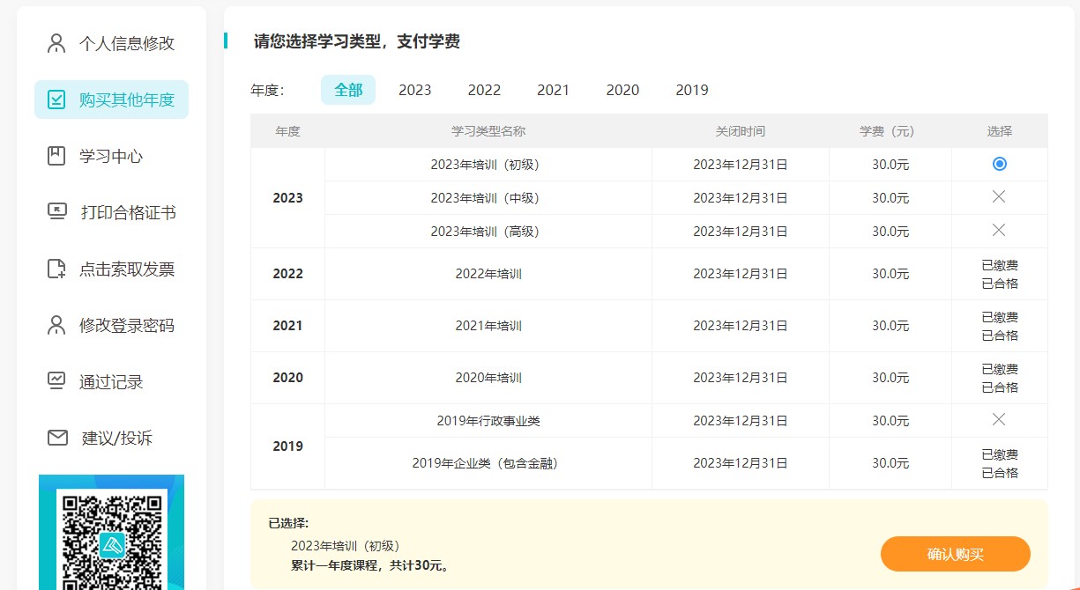Click the X mark in 2023年培训(高级) row
Screen dimensions: 1080x590
click(999, 231)
